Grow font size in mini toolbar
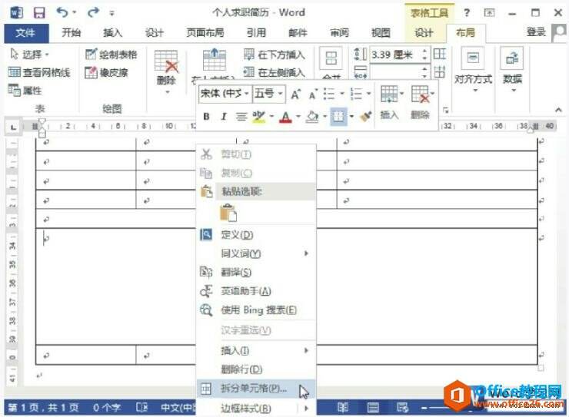Screen dimensions: 569x417 tap(296, 94)
